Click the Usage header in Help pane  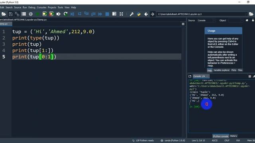coord(223,31)
